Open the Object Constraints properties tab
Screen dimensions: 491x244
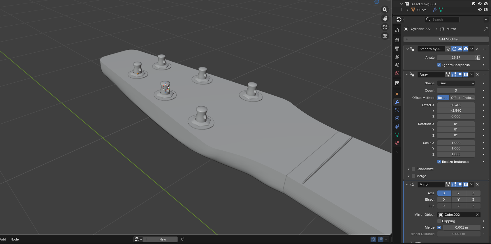tap(397, 127)
